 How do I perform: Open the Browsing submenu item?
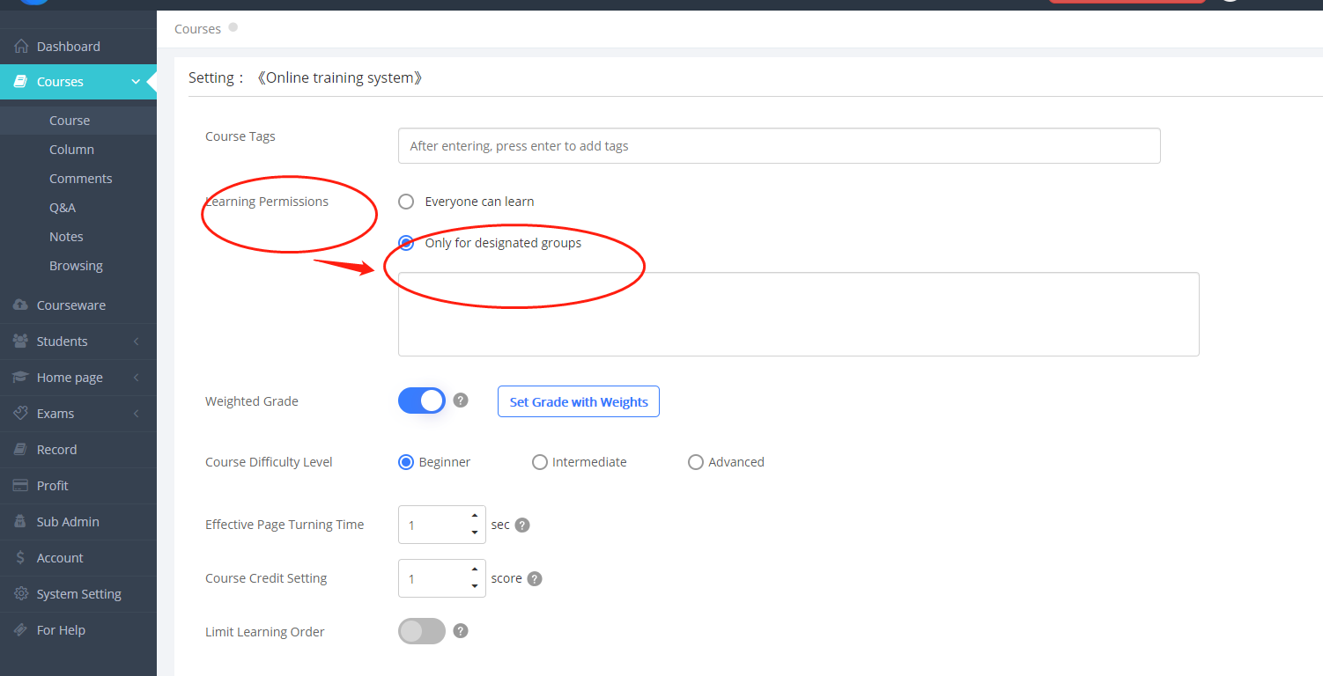click(78, 266)
